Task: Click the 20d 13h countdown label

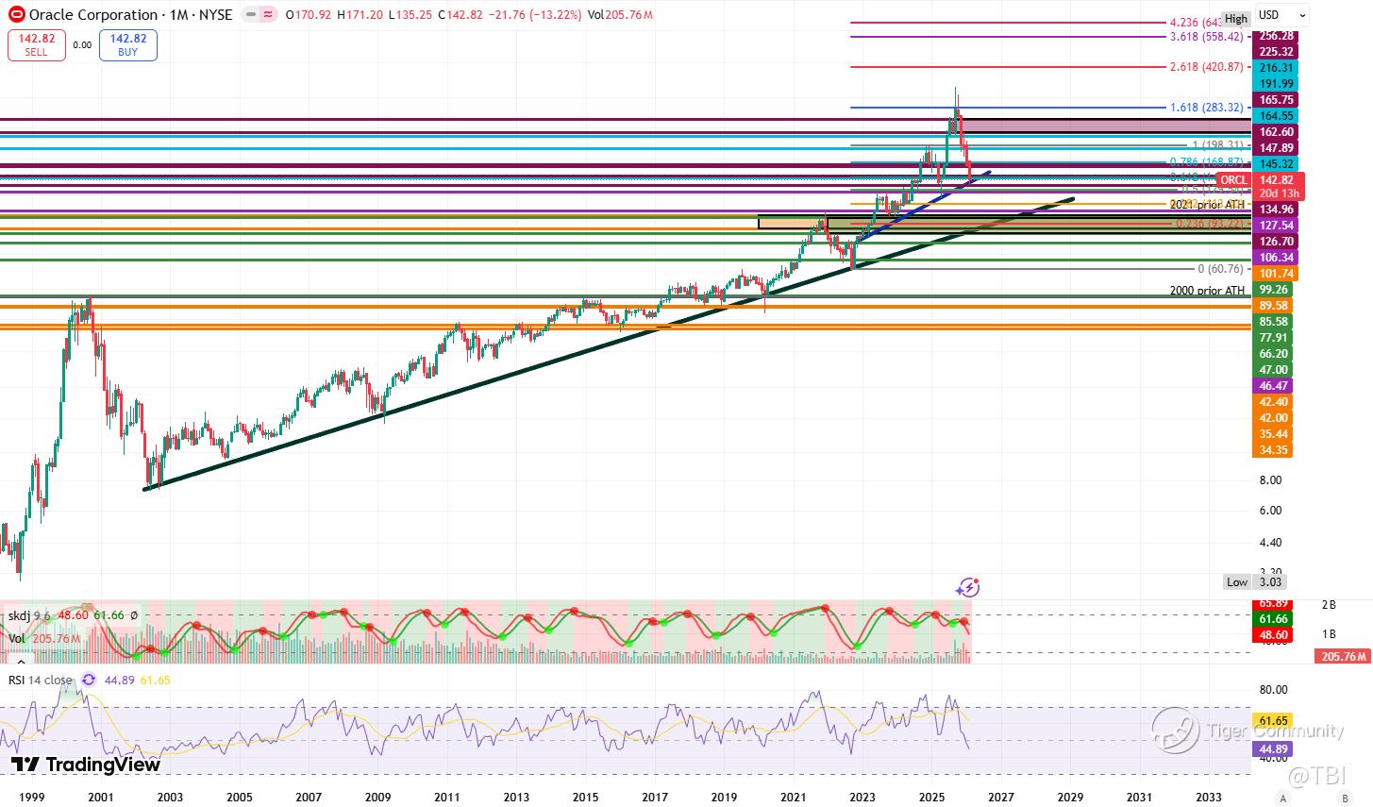Action: (x=1278, y=193)
